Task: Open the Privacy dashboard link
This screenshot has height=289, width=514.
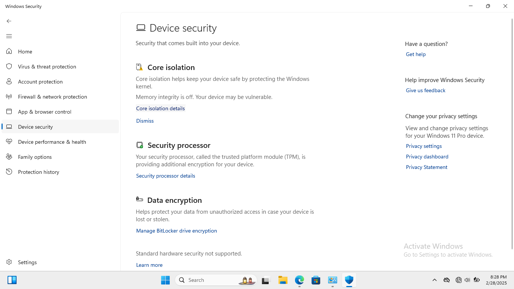Action: pyautogui.click(x=427, y=157)
